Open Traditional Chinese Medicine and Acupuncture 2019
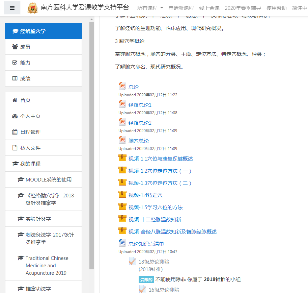The width and height of the screenshot is (308, 293). pos(47,265)
